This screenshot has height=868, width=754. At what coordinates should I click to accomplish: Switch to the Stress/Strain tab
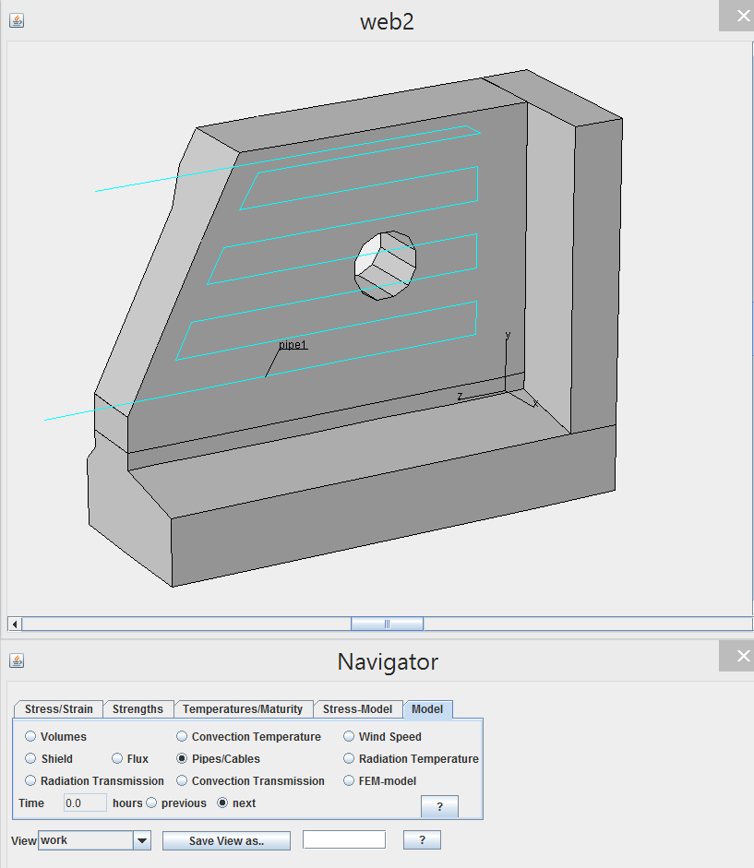59,709
